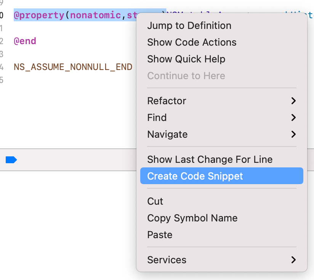Toggle the blue breakpoints activation icon

click(x=11, y=160)
